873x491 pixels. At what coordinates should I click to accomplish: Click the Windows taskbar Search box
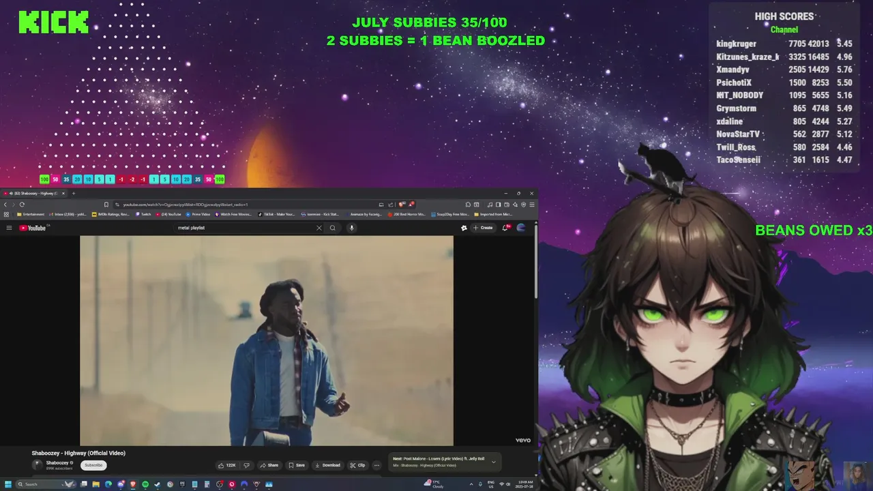pyautogui.click(x=46, y=484)
